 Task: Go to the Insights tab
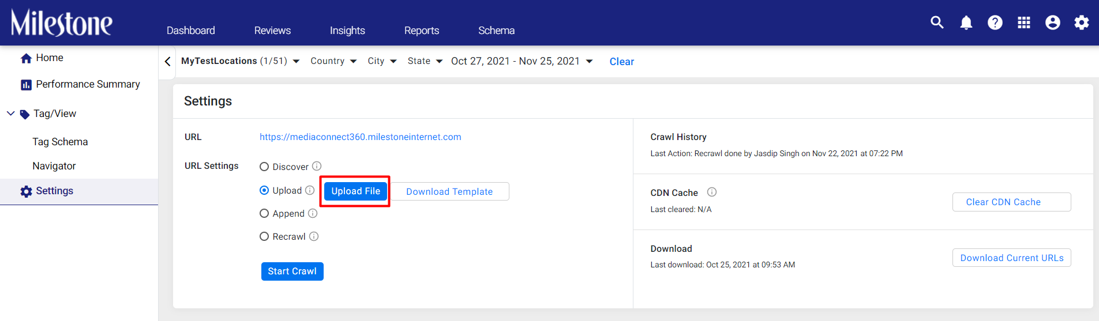[347, 31]
